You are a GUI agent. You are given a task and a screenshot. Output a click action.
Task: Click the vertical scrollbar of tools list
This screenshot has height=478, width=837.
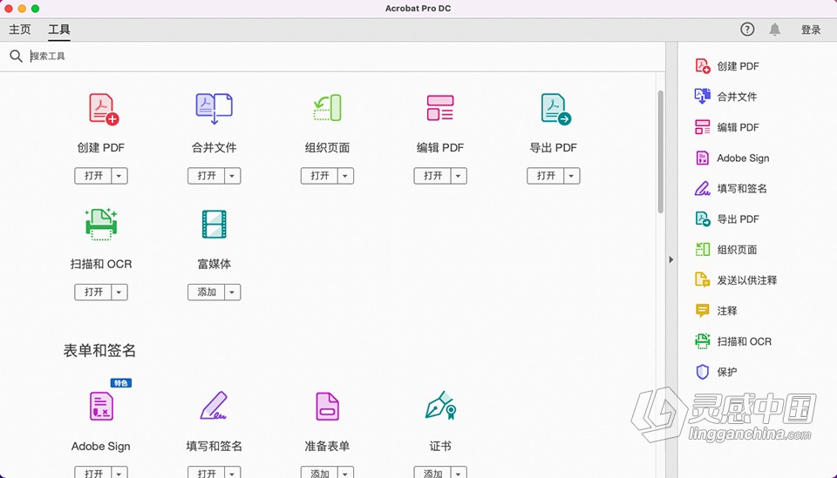click(660, 151)
